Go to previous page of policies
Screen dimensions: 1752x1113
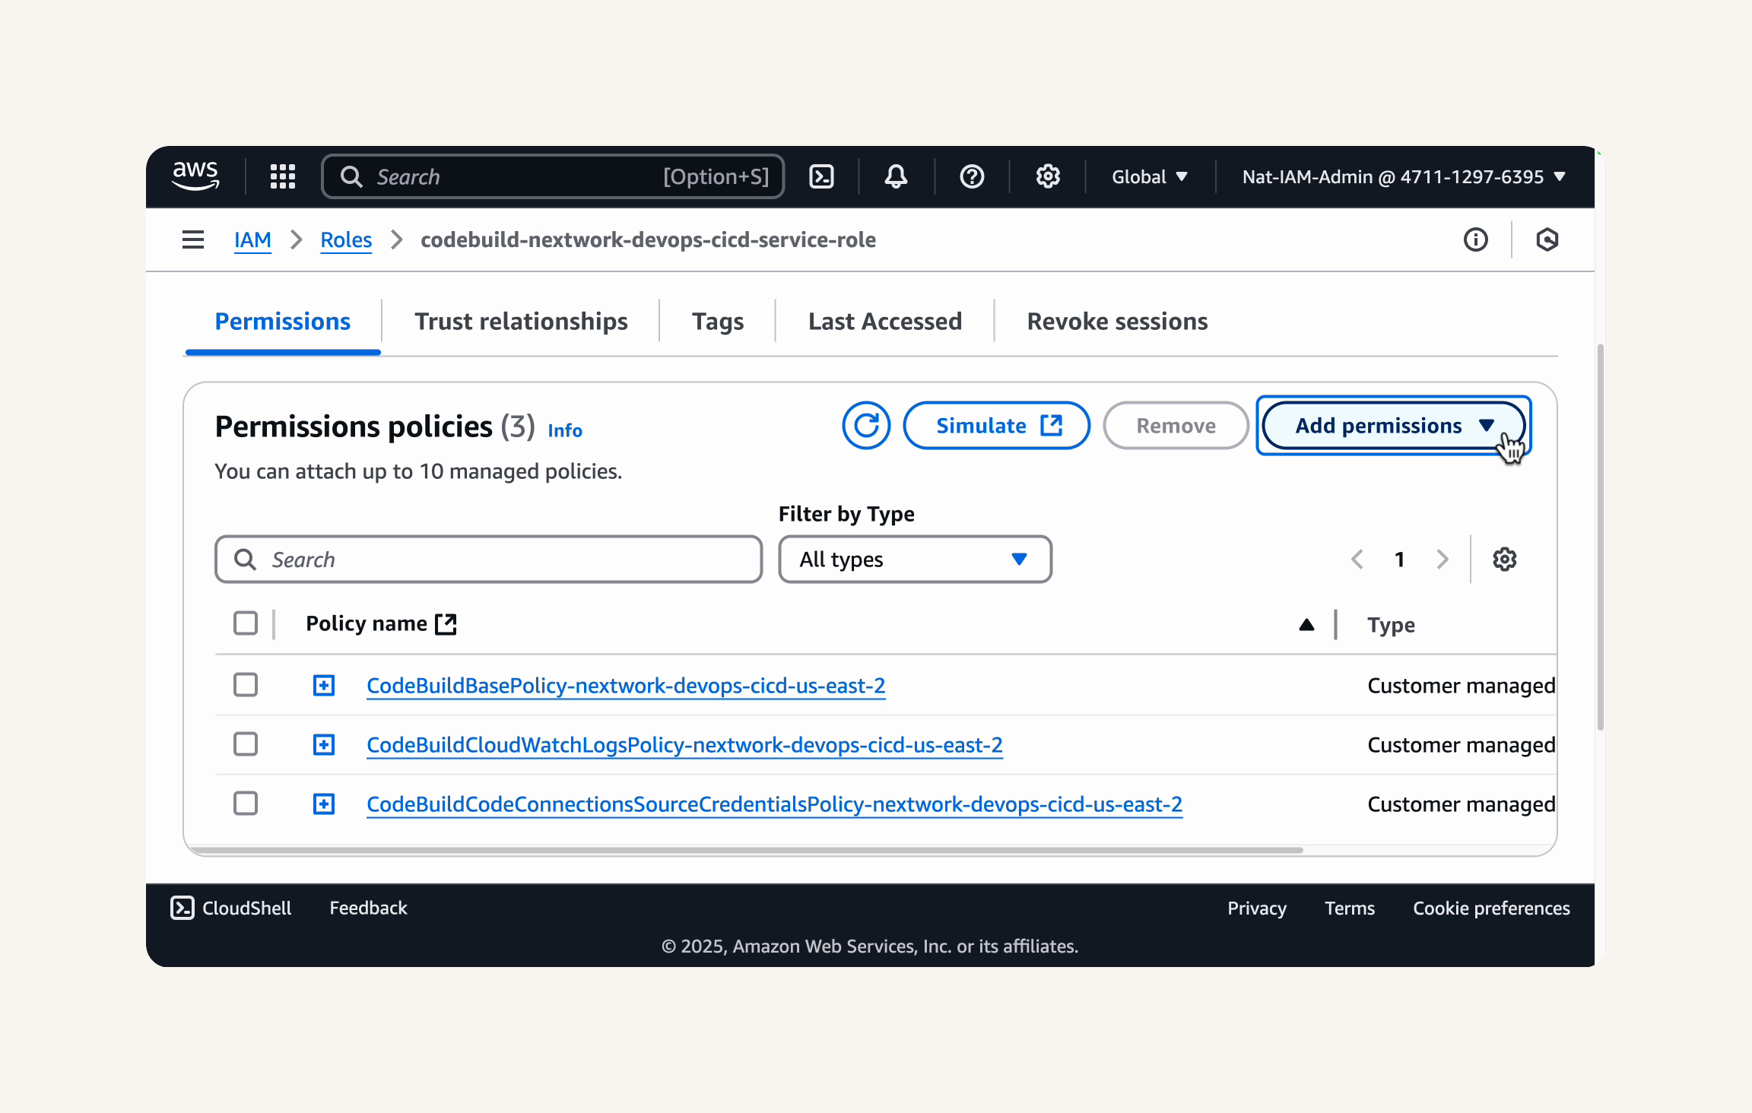tap(1357, 560)
